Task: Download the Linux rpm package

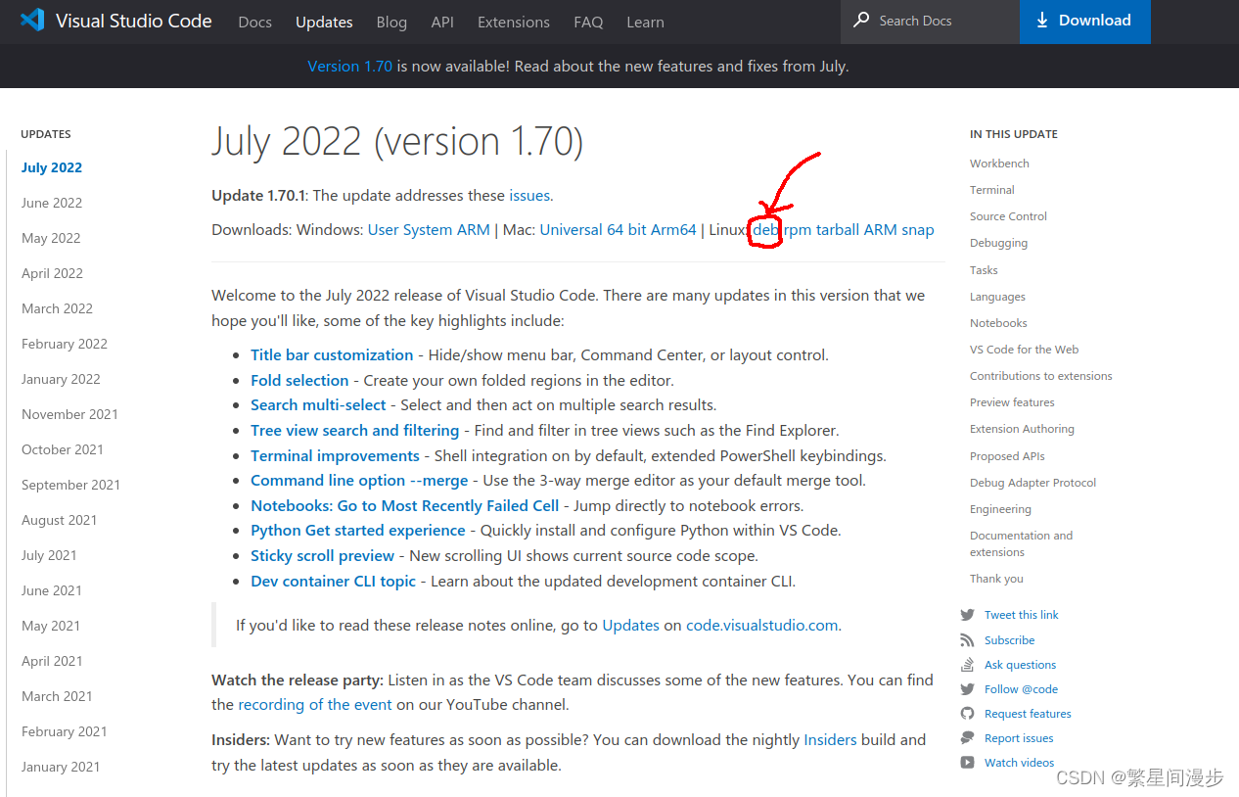Action: point(798,230)
